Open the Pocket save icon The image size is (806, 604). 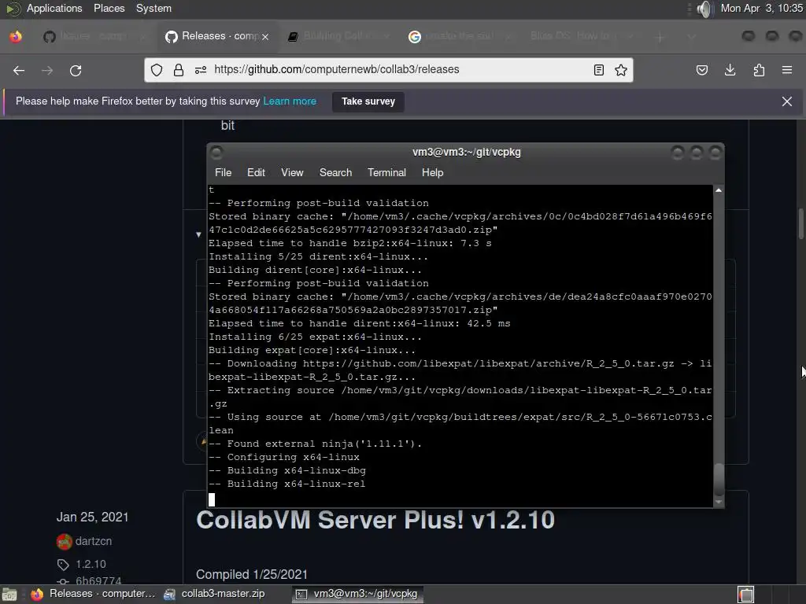[x=701, y=70]
